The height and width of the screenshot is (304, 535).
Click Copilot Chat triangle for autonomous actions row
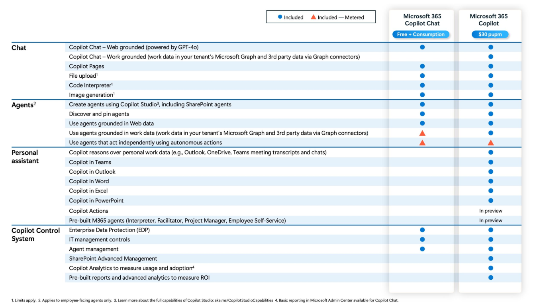tap(422, 143)
